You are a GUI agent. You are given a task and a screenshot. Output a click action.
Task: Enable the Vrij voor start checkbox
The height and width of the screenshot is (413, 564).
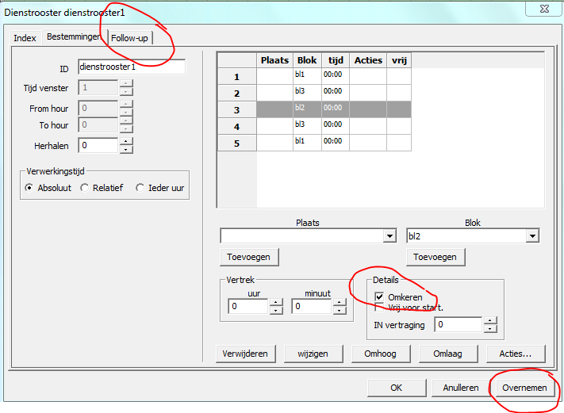380,308
